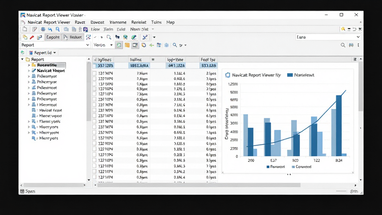Sort by the Feol fys column header
The width and height of the screenshot is (382, 215).
pyautogui.click(x=208, y=59)
